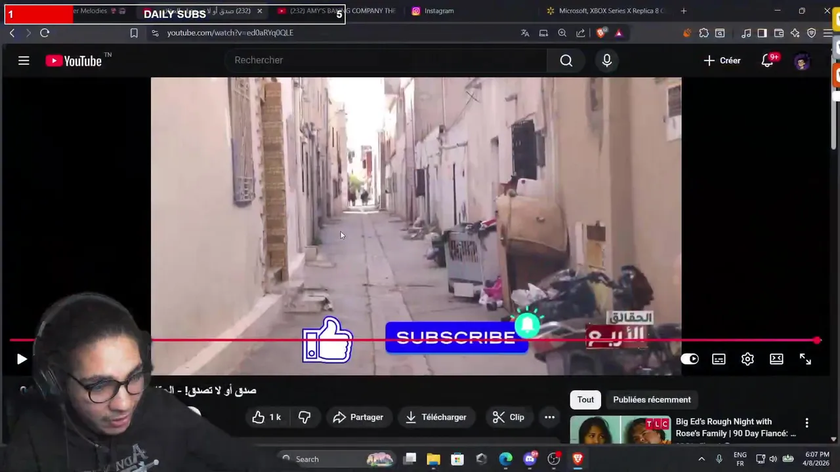The image size is (840, 472).
Task: Open Brave Rewards triangle icon
Action: (x=618, y=33)
